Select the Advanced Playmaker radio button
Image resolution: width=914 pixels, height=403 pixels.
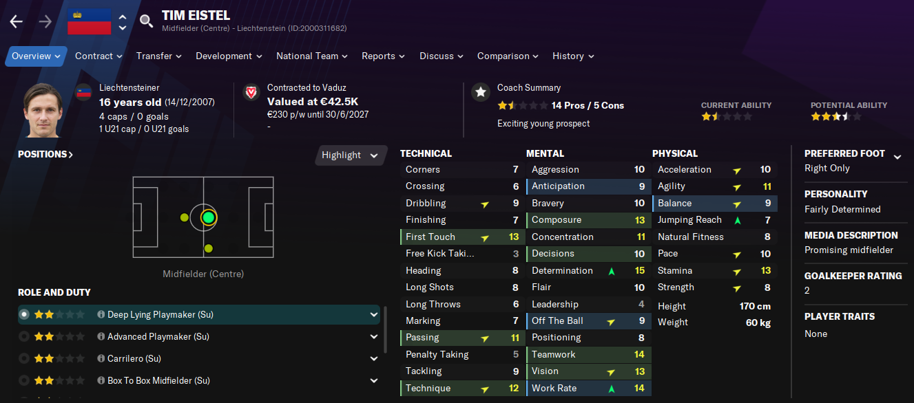pos(25,336)
